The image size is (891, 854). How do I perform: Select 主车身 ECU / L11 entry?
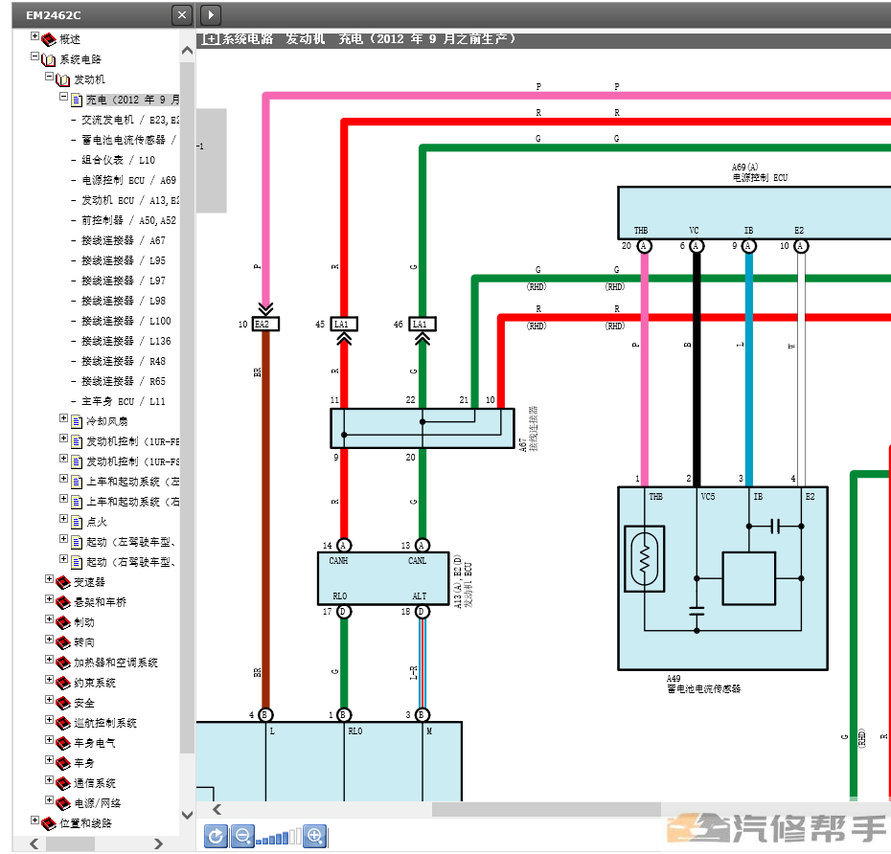pyautogui.click(x=124, y=401)
